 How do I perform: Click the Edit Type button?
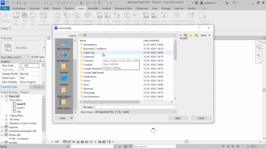pyautogui.click(x=38, y=57)
